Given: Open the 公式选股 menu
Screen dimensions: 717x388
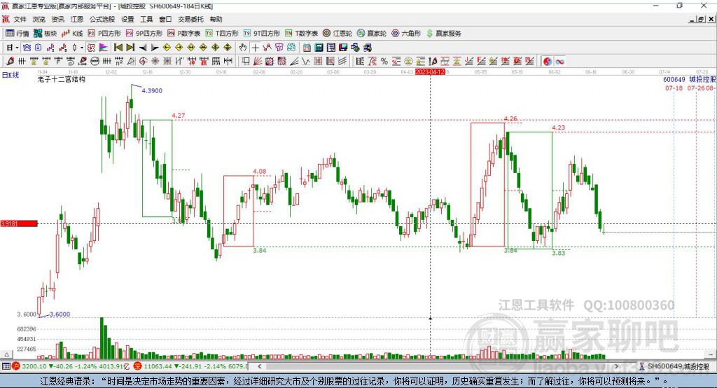Looking at the screenshot, I should point(102,19).
